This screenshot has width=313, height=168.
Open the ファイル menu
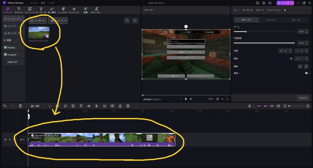(x=34, y=3)
